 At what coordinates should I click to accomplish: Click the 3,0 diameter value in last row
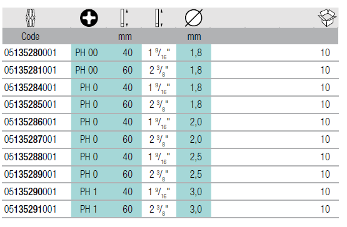196,209
